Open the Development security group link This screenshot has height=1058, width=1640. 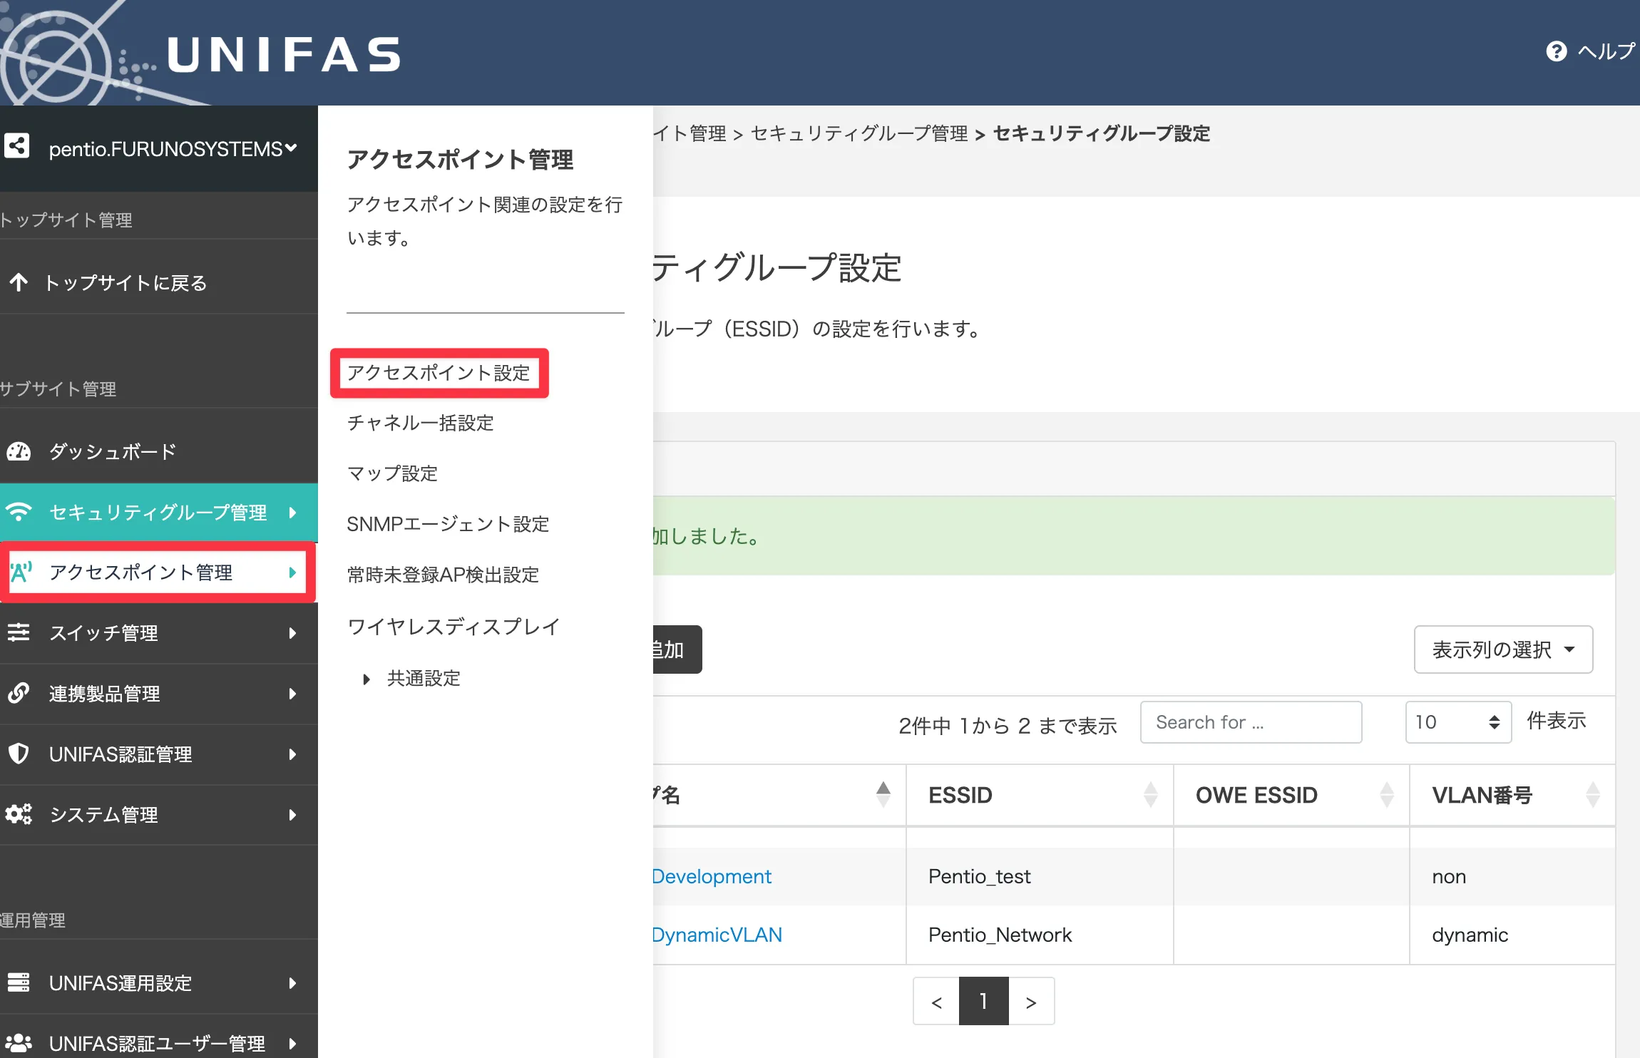point(710,876)
